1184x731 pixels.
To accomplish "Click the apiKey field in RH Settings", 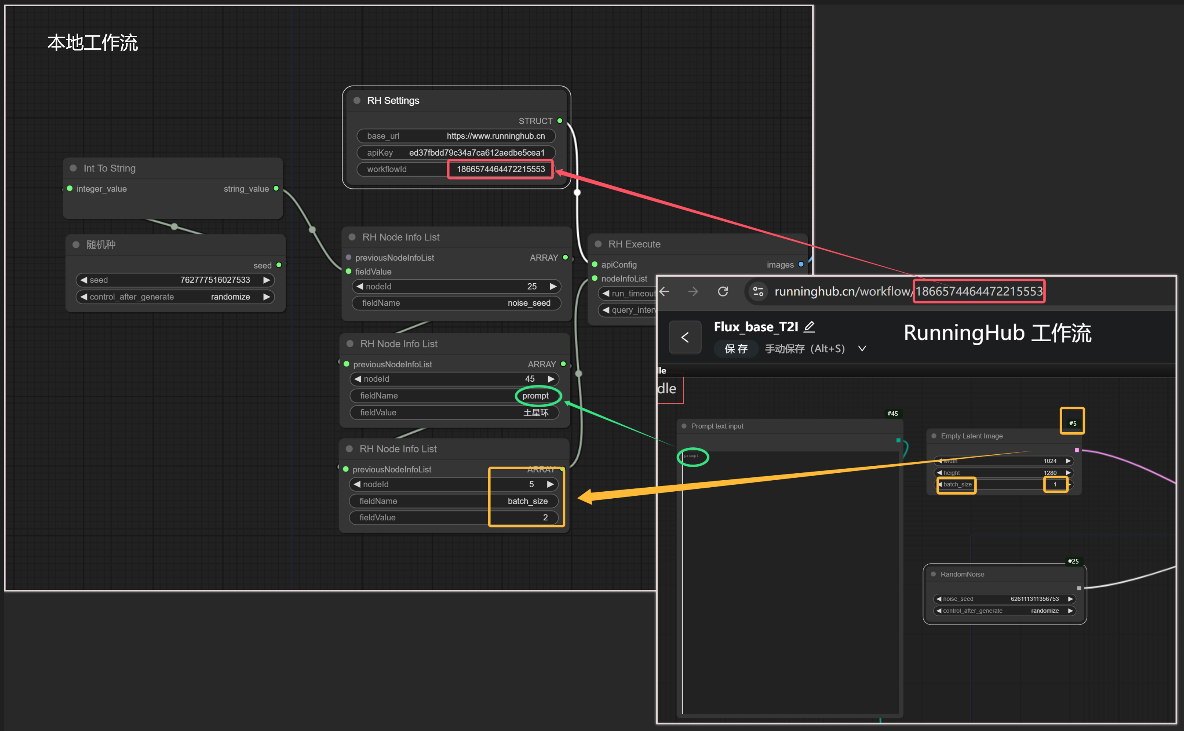I will coord(456,153).
